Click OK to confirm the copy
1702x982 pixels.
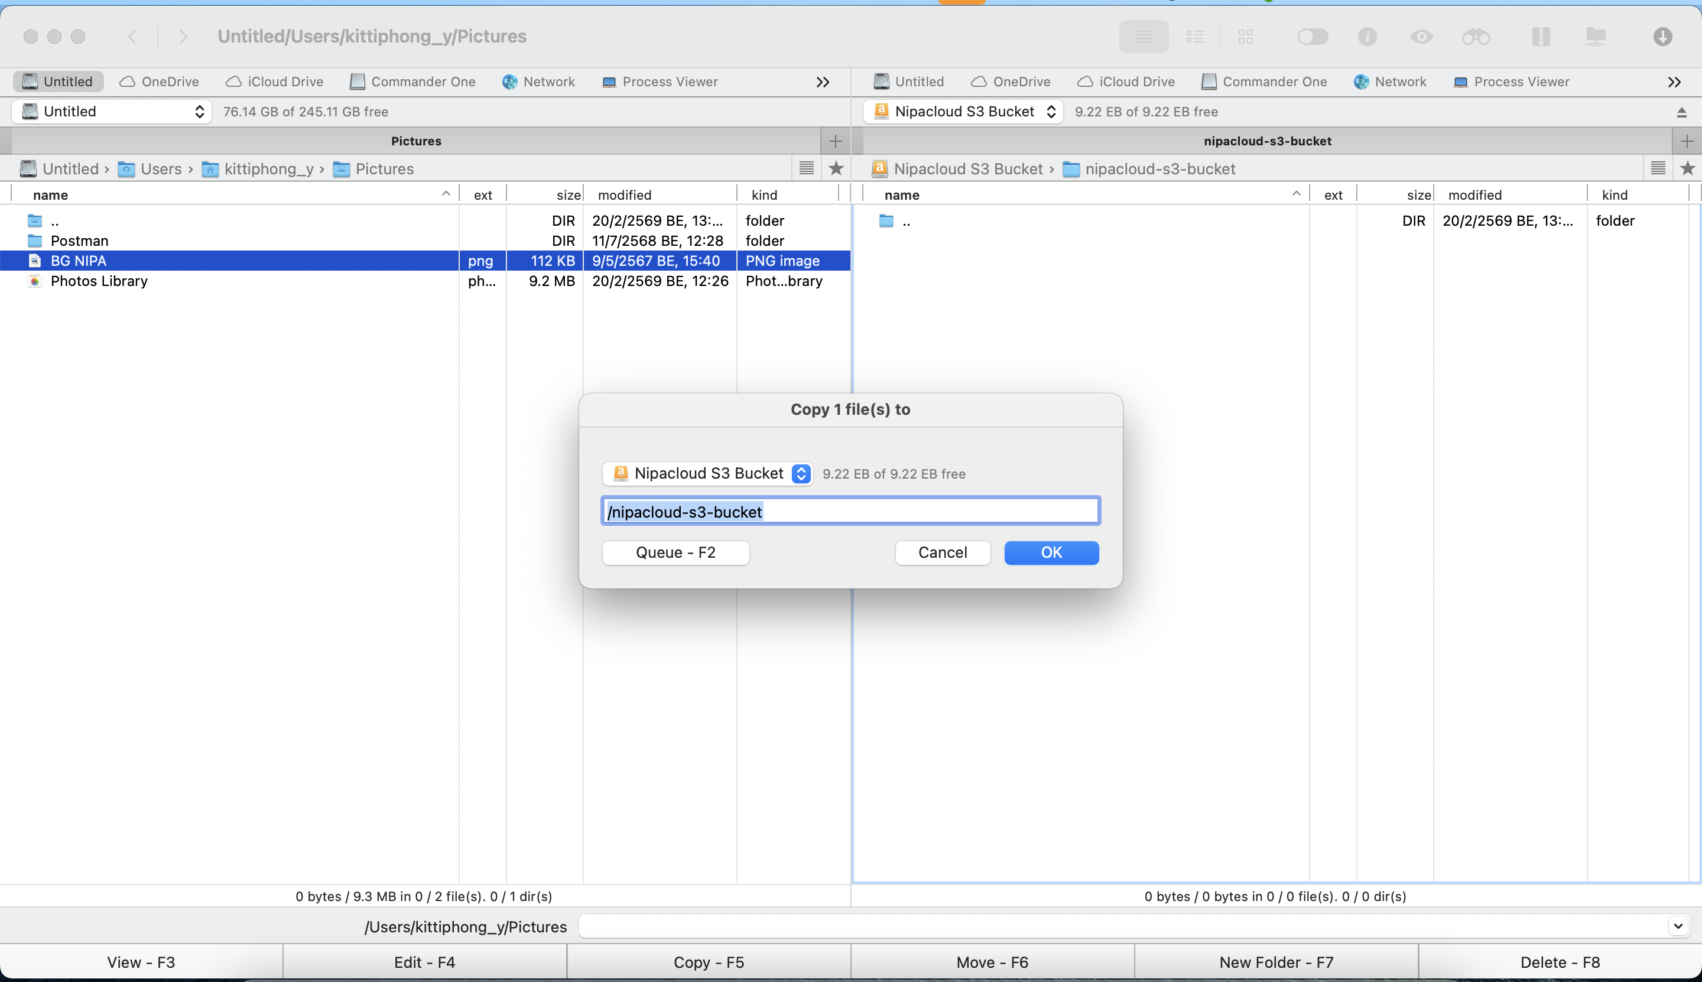coord(1051,552)
